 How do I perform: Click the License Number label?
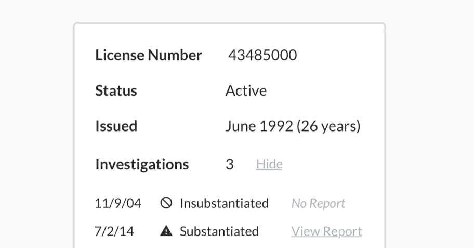(148, 55)
